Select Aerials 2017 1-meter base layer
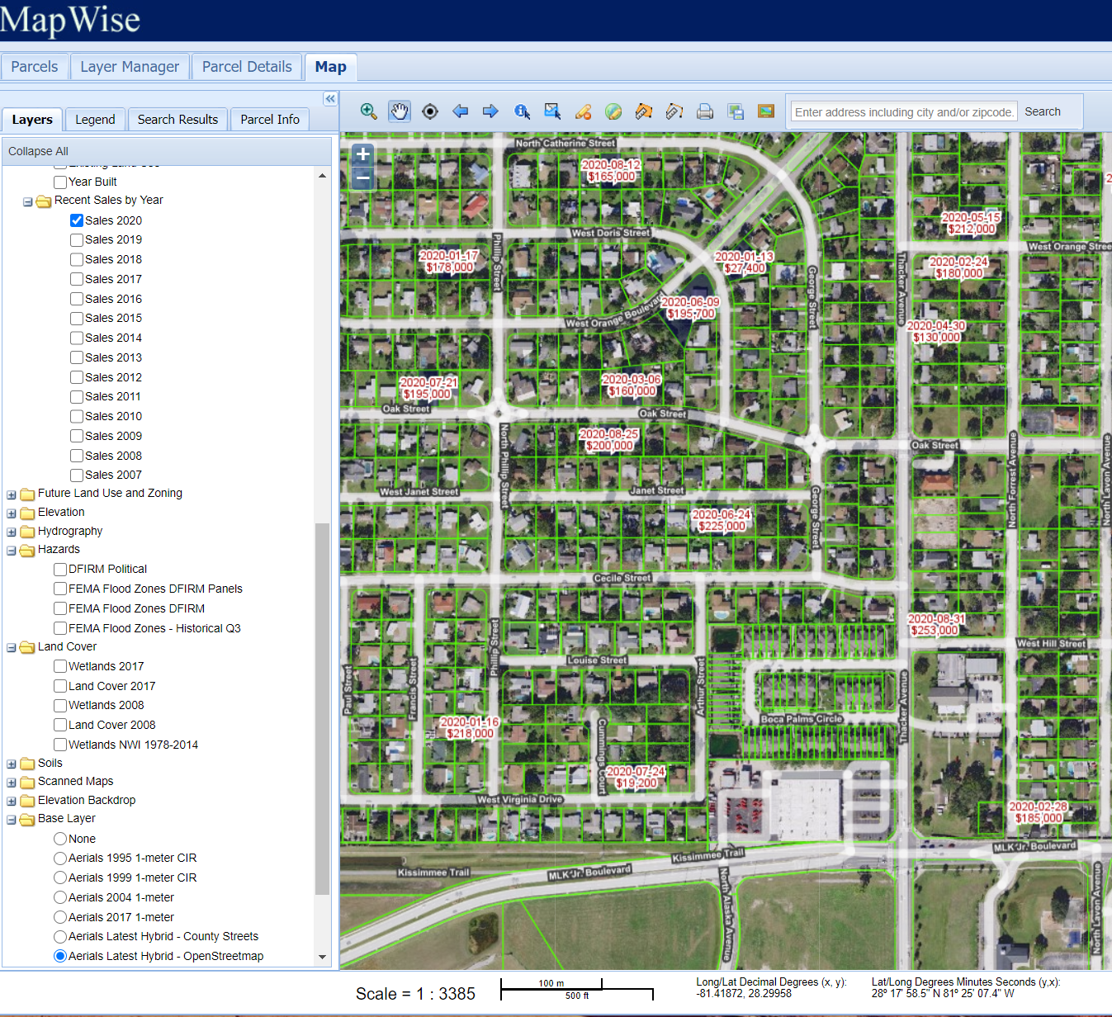Viewport: 1112px width, 1017px height. point(60,917)
